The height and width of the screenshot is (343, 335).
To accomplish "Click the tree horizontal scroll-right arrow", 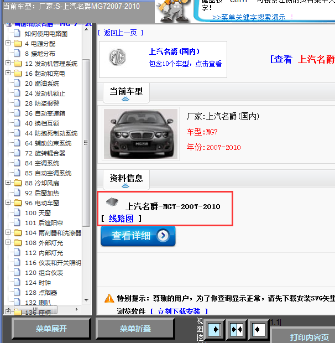I will coord(76,309).
